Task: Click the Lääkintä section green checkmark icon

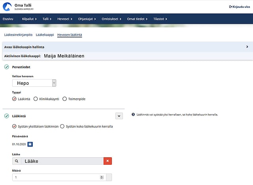Action: pyautogui.click(x=7, y=116)
